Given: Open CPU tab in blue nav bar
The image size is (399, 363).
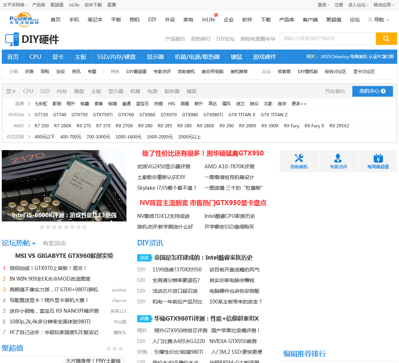Looking at the screenshot, I should pos(35,57).
